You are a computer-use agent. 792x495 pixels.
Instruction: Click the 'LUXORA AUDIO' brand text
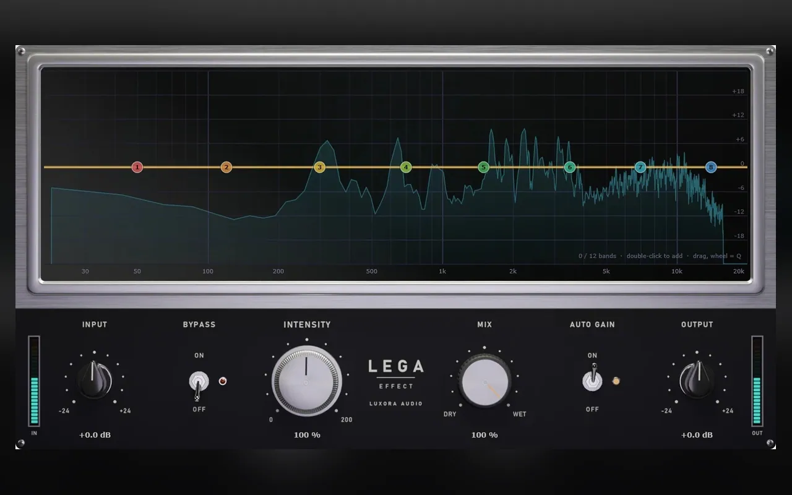(396, 404)
